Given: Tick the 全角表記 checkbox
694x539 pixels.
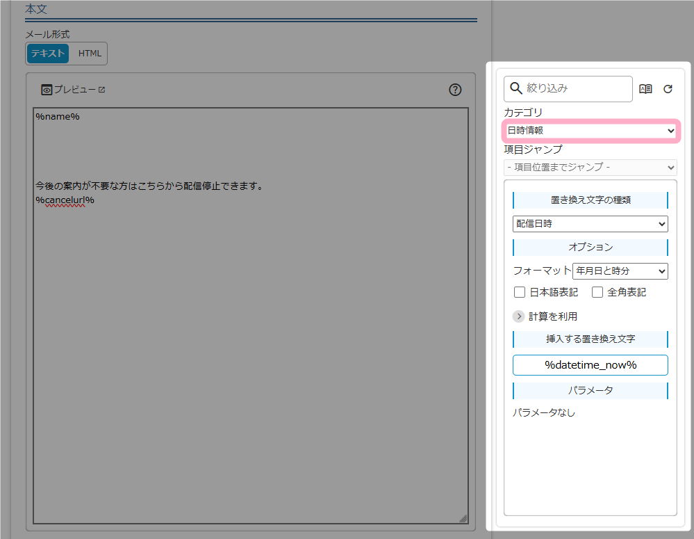Looking at the screenshot, I should [597, 292].
